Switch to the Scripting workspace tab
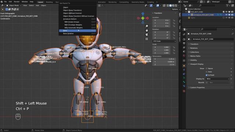Image resolution: width=235 pixels, height=132 pixels. point(151,2)
